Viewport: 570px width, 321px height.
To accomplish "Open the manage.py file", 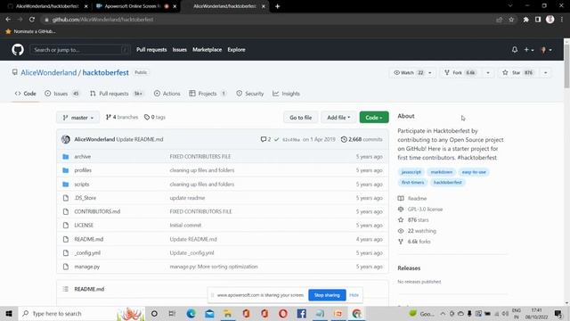I will coord(87,267).
